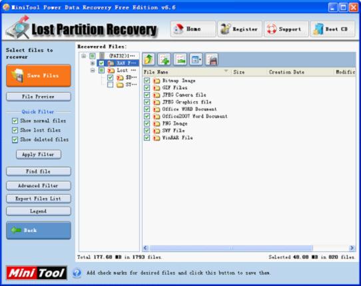Click the add-files icon with green plus
This screenshot has width=361, height=286.
(x=165, y=59)
